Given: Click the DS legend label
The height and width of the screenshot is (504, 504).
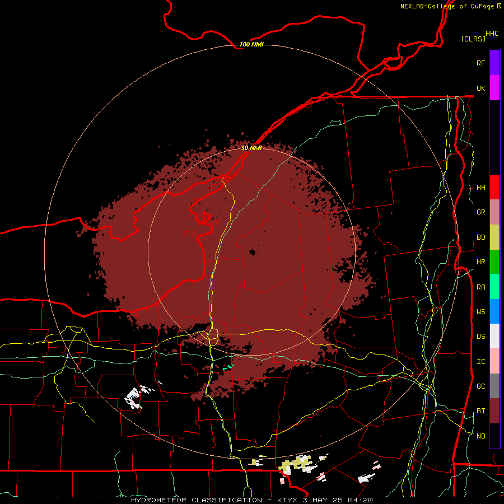Looking at the screenshot, I should pos(480,337).
